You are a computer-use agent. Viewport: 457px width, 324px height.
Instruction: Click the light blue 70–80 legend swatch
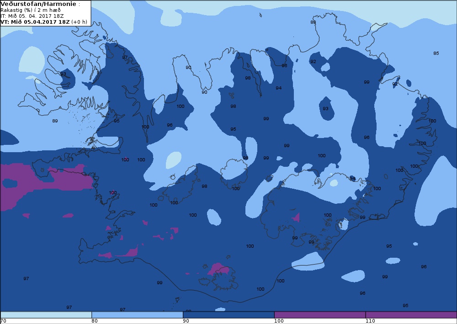[46, 315]
